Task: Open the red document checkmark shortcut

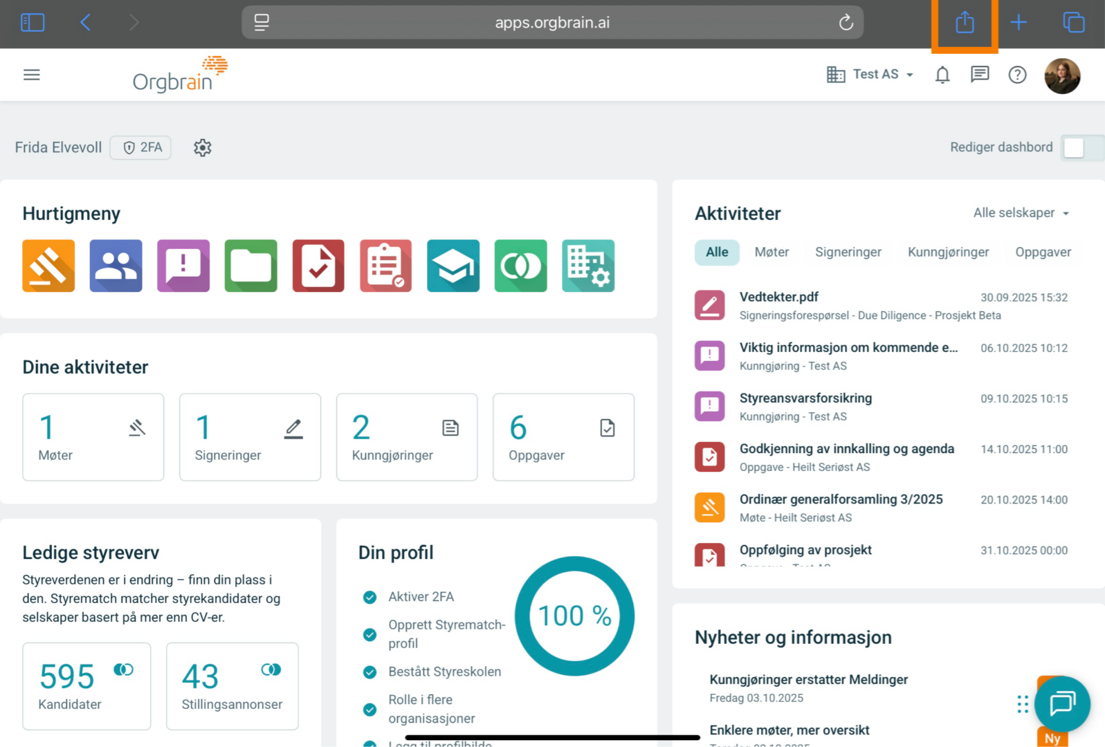Action: click(x=318, y=266)
